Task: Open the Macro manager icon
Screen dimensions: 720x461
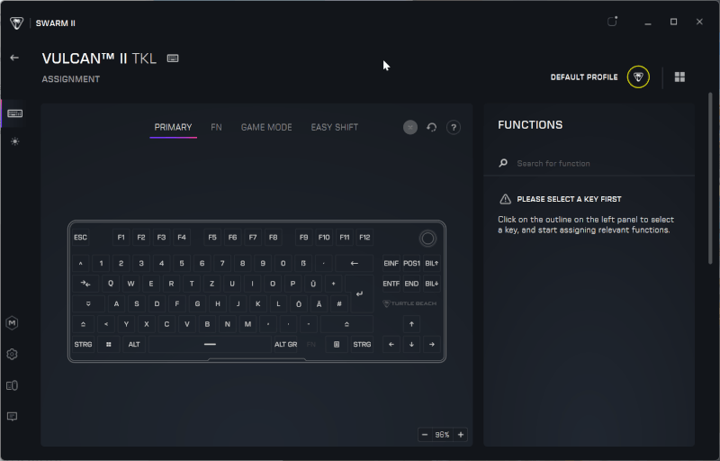Action: pos(12,323)
